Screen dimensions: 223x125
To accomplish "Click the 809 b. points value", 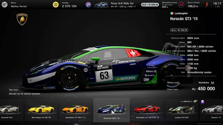I will pos(165,7).
